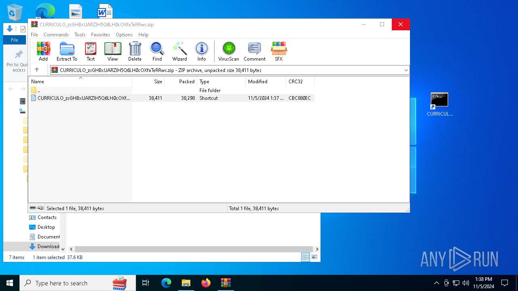Open the View toolbar icon
Screen dimensions: 518x291
coord(113,51)
